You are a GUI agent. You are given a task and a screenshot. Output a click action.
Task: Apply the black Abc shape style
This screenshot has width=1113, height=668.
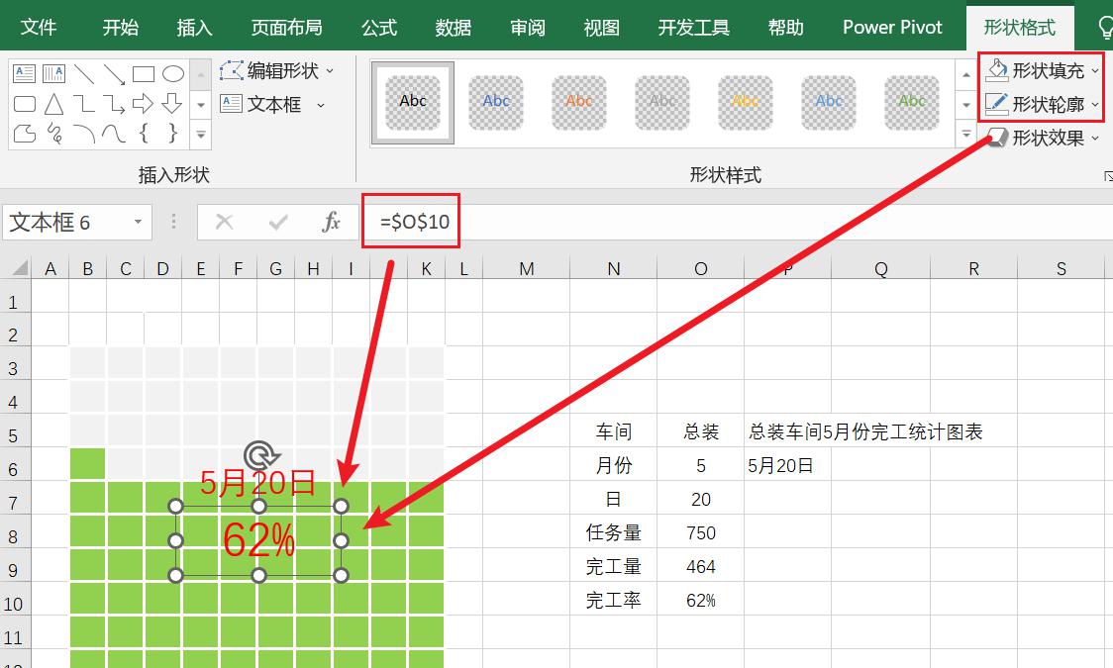412,102
